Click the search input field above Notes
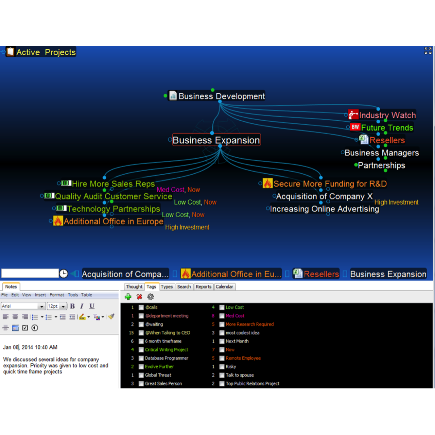435x435 pixels. 30,273
